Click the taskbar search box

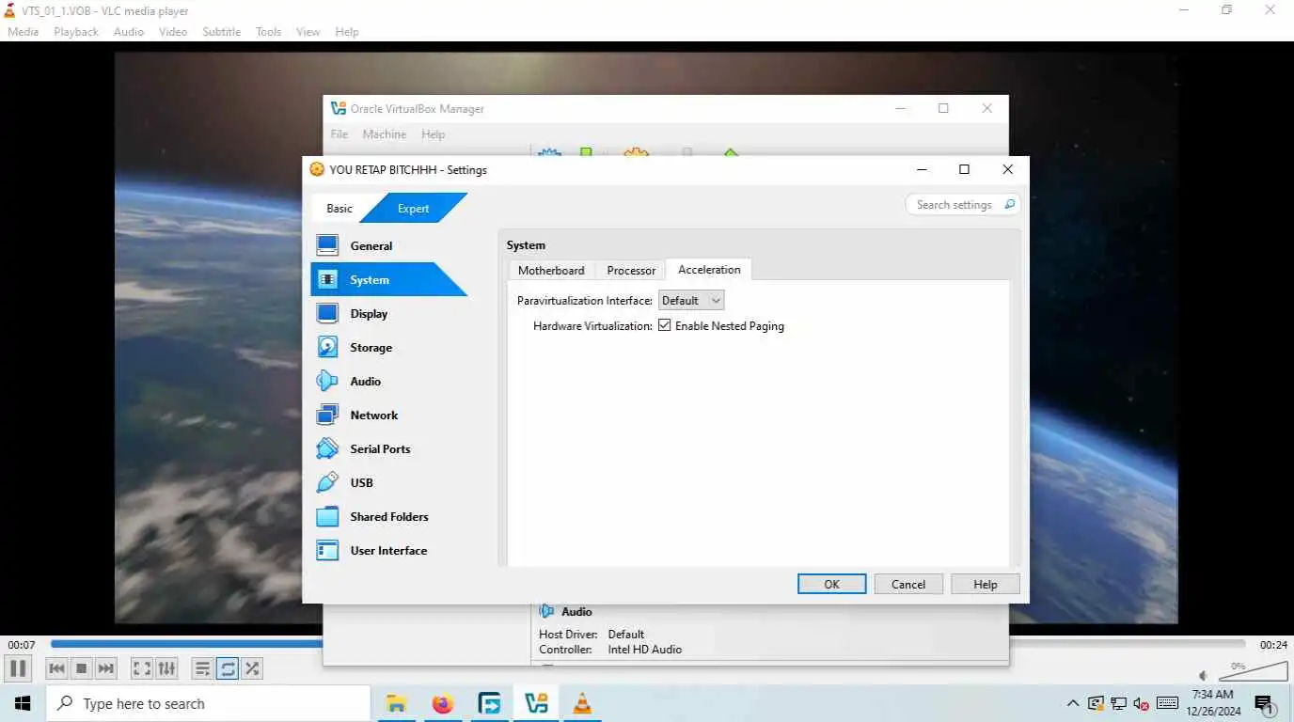click(208, 703)
